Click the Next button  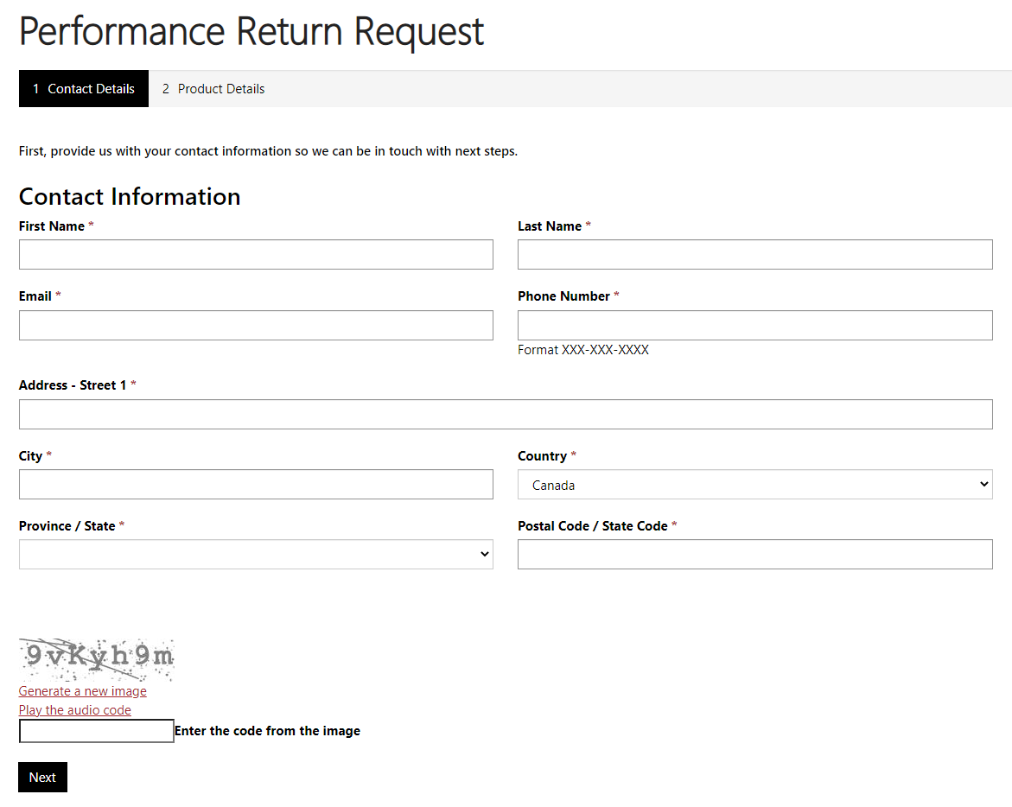click(42, 778)
